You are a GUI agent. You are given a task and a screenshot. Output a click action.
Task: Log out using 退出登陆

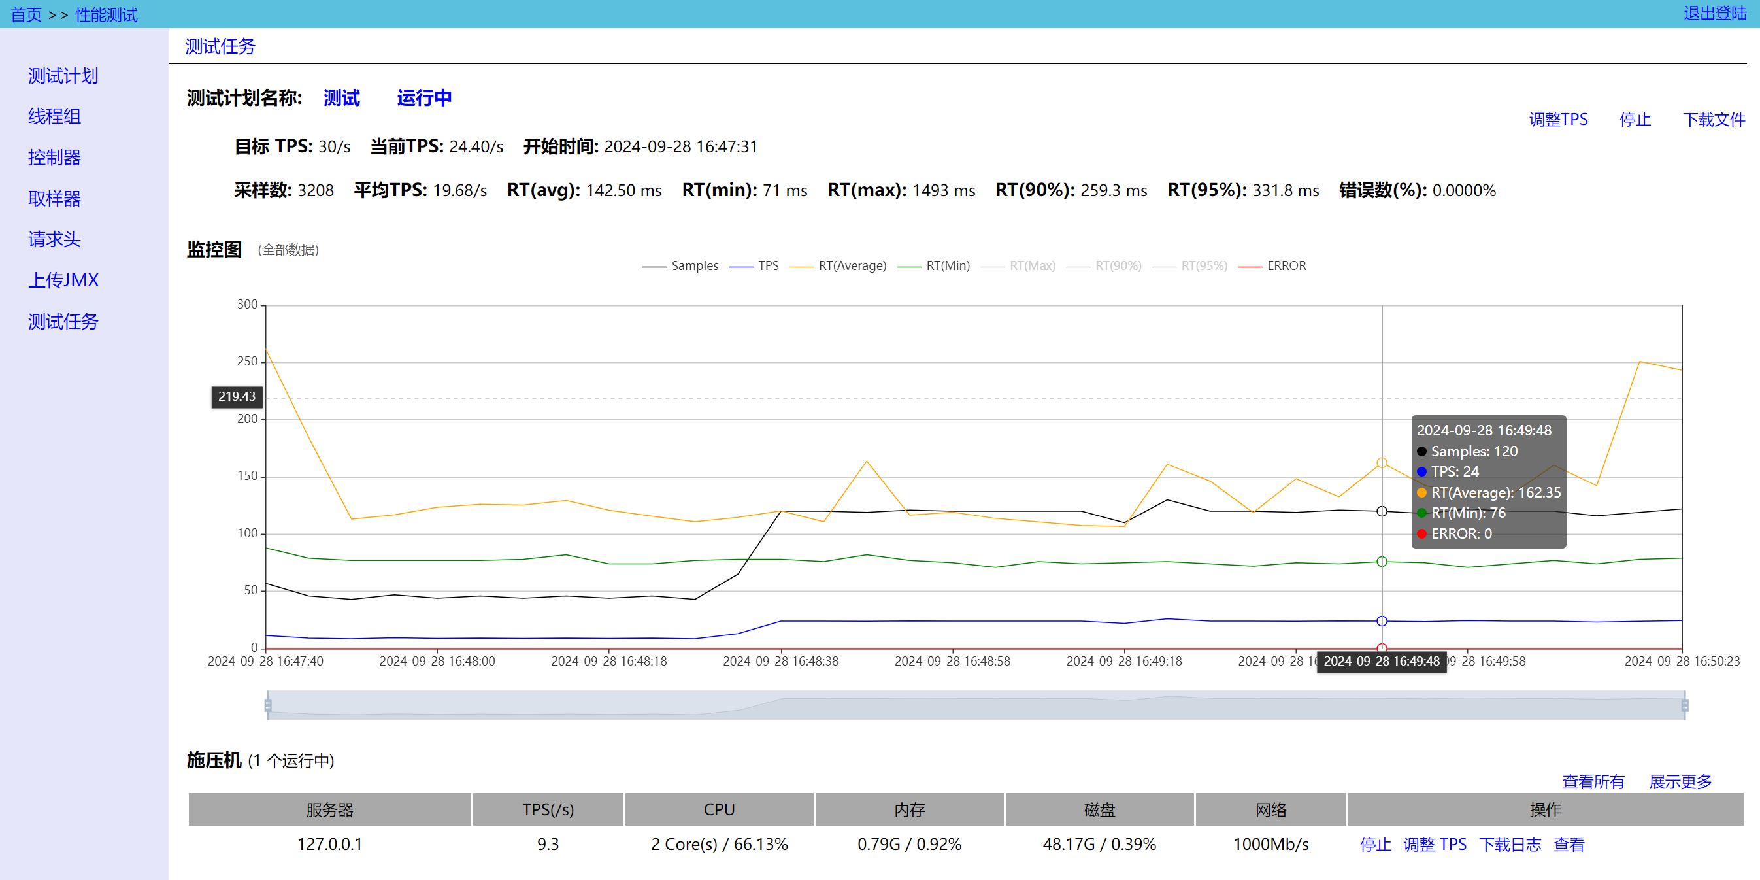click(x=1715, y=14)
